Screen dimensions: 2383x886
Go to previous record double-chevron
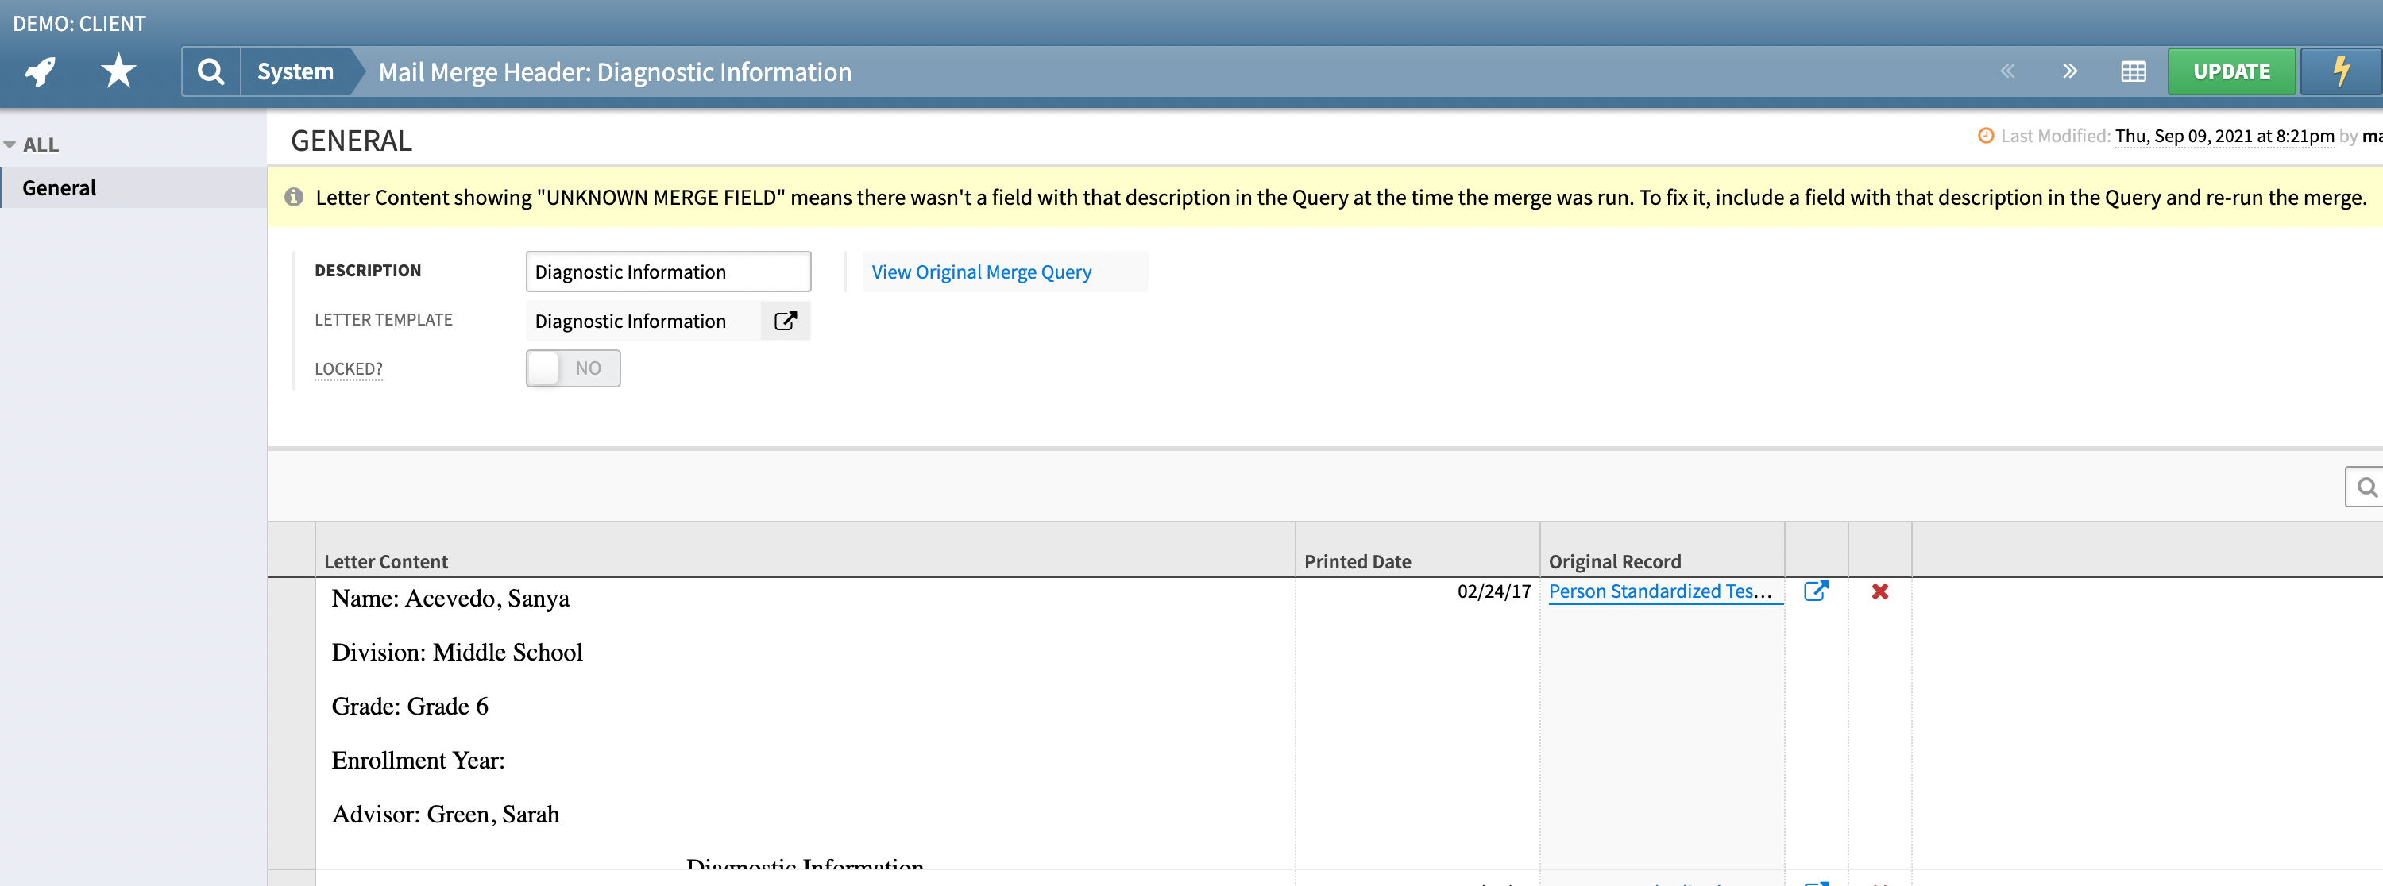[x=2006, y=71]
